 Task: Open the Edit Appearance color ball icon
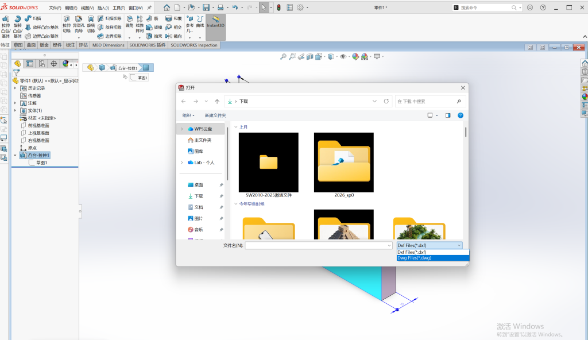355,57
